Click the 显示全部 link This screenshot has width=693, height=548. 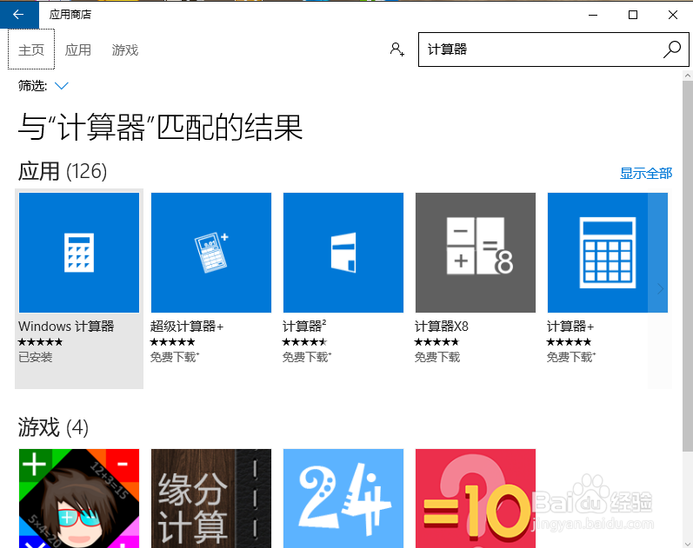pyautogui.click(x=646, y=173)
